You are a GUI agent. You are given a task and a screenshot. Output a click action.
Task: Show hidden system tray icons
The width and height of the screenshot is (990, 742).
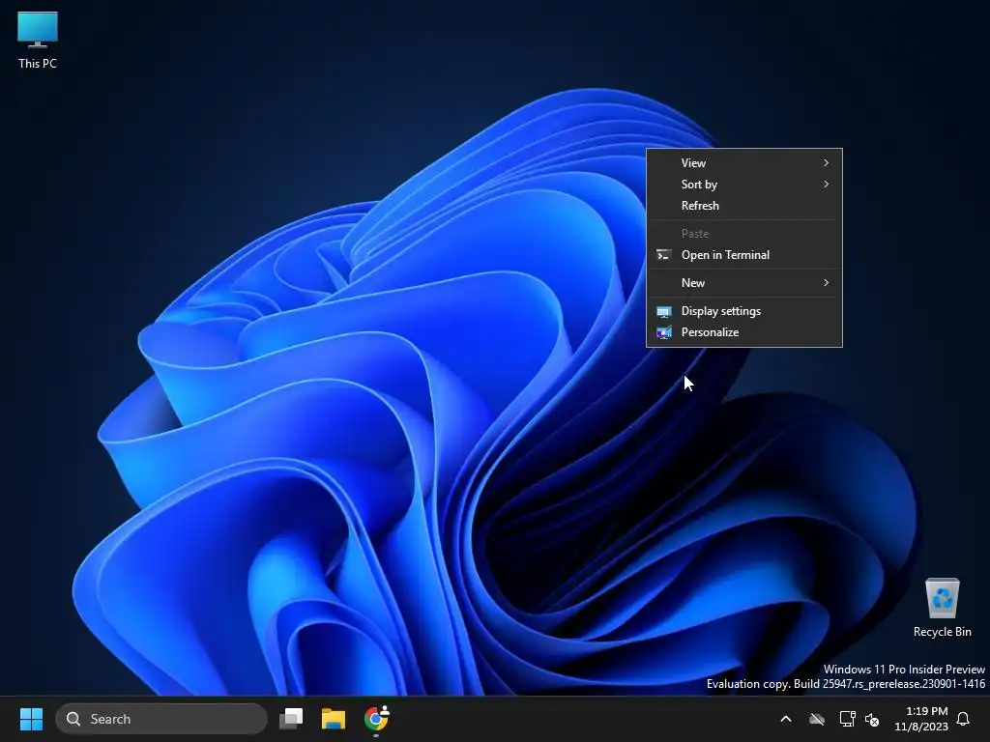[x=786, y=719]
